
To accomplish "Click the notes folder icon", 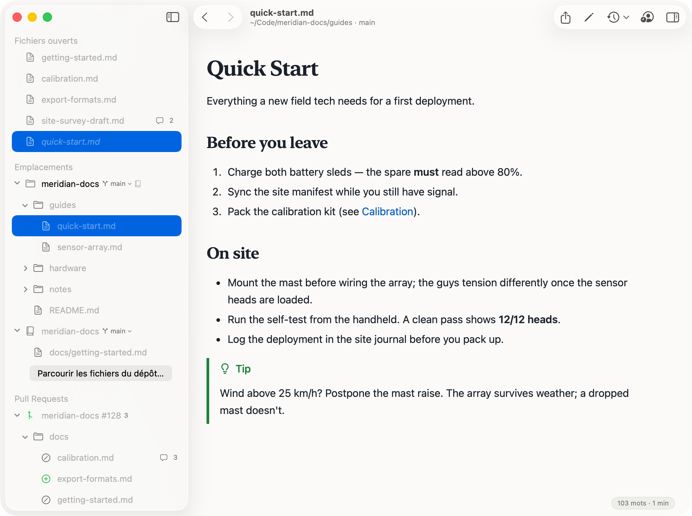I will (38, 289).
